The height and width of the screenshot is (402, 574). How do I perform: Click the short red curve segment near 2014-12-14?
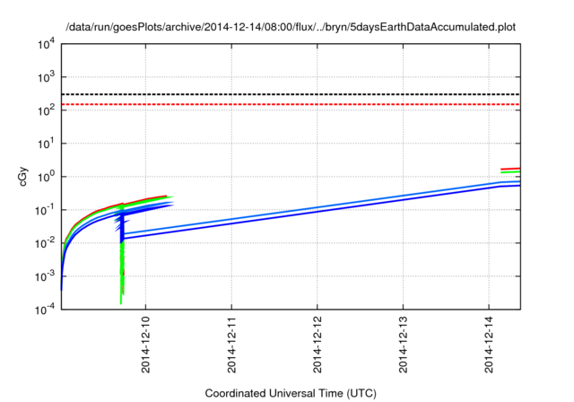point(510,169)
